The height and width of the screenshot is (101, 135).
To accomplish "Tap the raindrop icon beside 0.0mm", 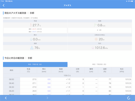I will tap(31, 39).
